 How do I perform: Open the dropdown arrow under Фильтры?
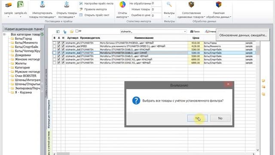(x=169, y=17)
